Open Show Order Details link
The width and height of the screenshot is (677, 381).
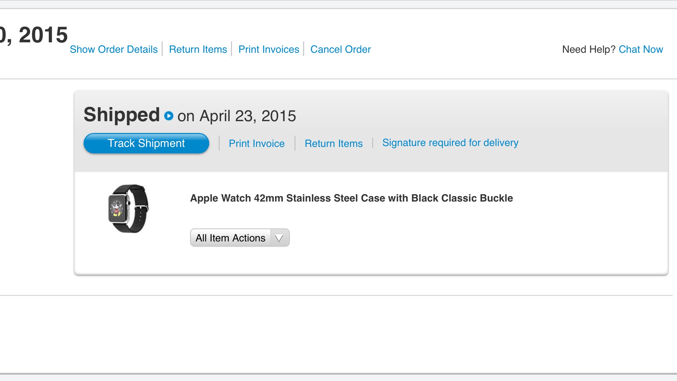pos(114,49)
